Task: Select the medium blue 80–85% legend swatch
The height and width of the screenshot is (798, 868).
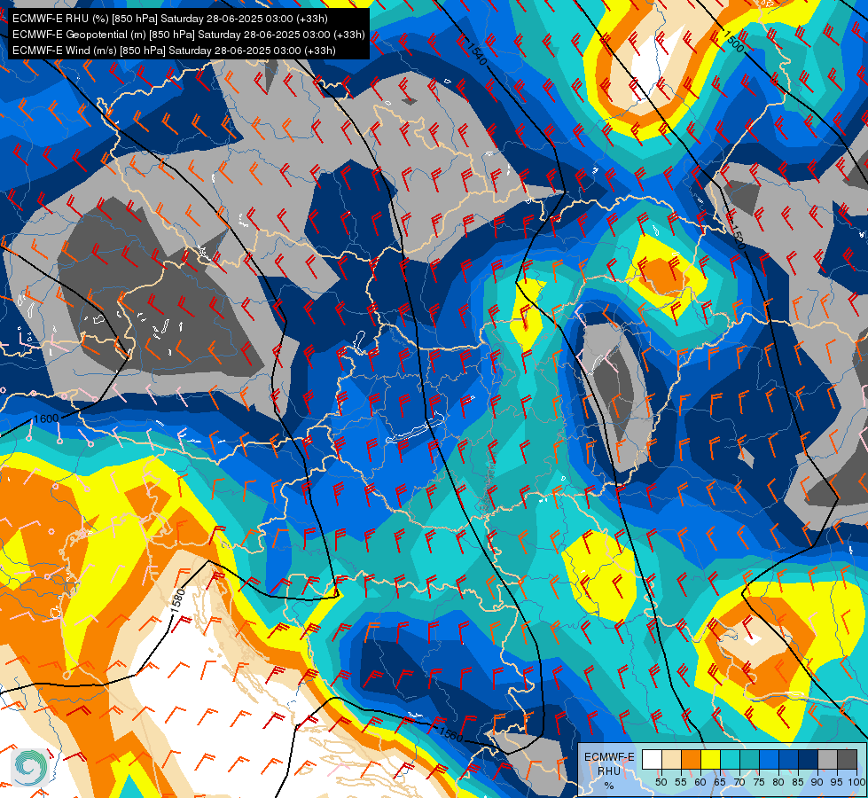Action: 789,759
